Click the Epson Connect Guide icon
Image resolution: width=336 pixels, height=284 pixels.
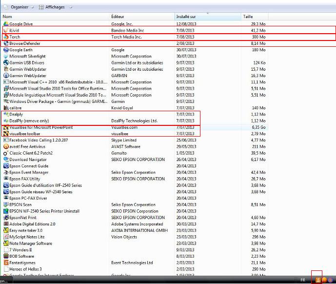[6, 166]
